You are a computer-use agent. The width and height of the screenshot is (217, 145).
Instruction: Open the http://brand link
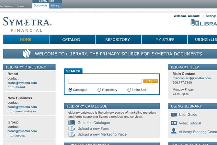click(16, 87)
